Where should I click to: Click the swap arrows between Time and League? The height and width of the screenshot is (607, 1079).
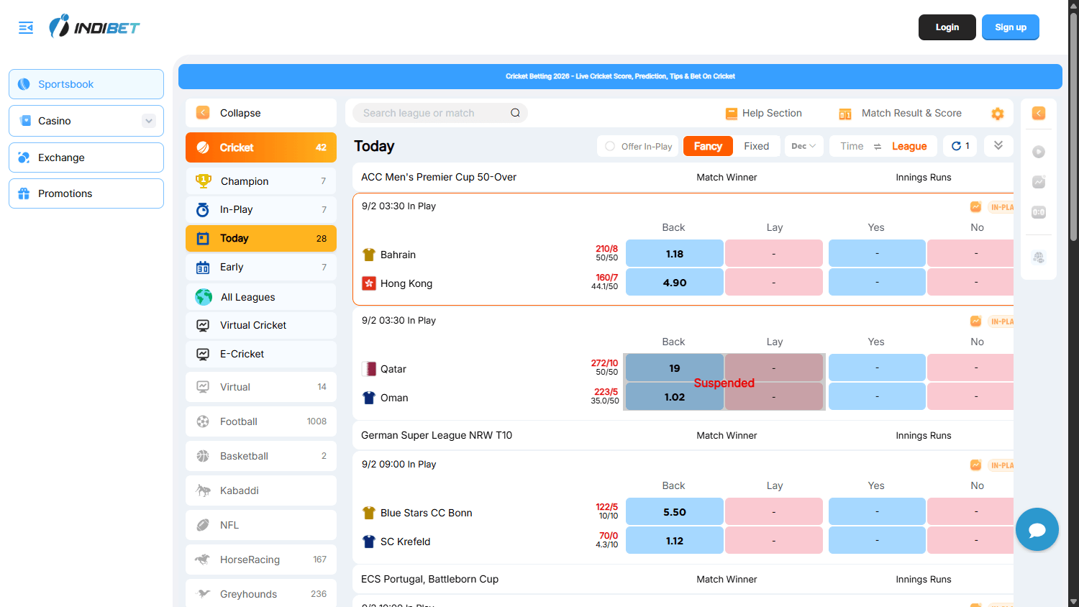click(878, 147)
